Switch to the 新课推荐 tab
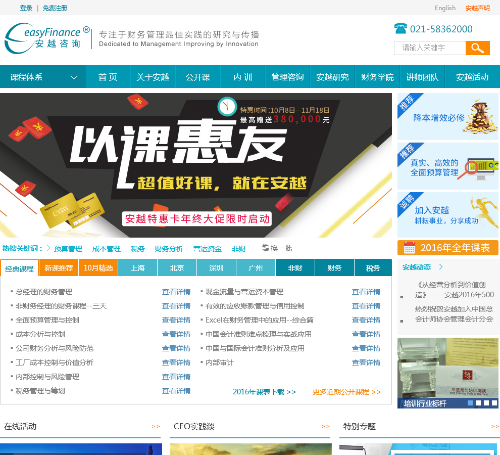 pyautogui.click(x=59, y=267)
